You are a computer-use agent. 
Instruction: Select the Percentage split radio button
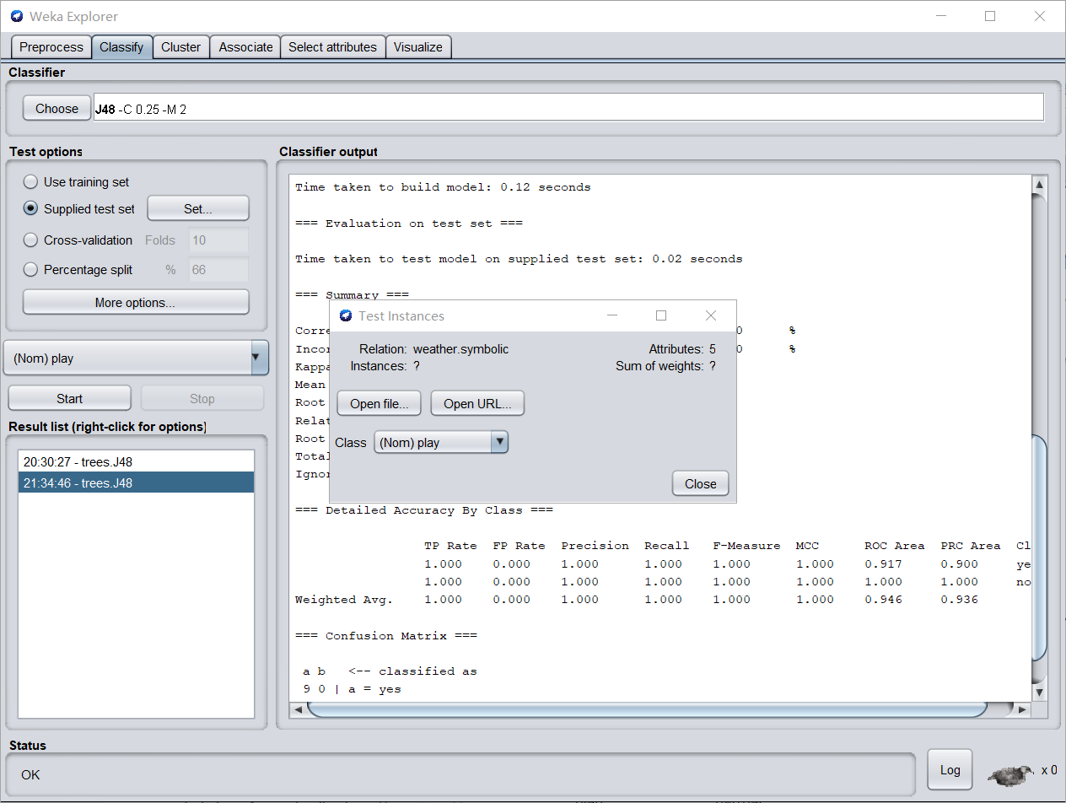(x=30, y=270)
